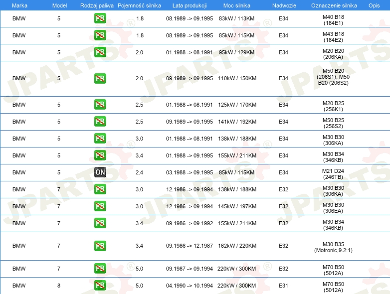Click body code E32 in the M30 B35 row
Viewport: 390px width, 294px height.
pos(283,246)
